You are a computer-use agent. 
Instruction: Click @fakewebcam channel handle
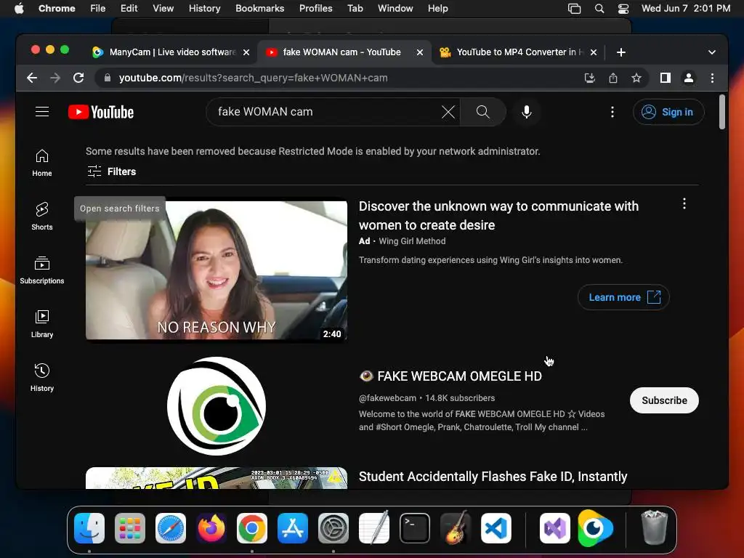387,397
